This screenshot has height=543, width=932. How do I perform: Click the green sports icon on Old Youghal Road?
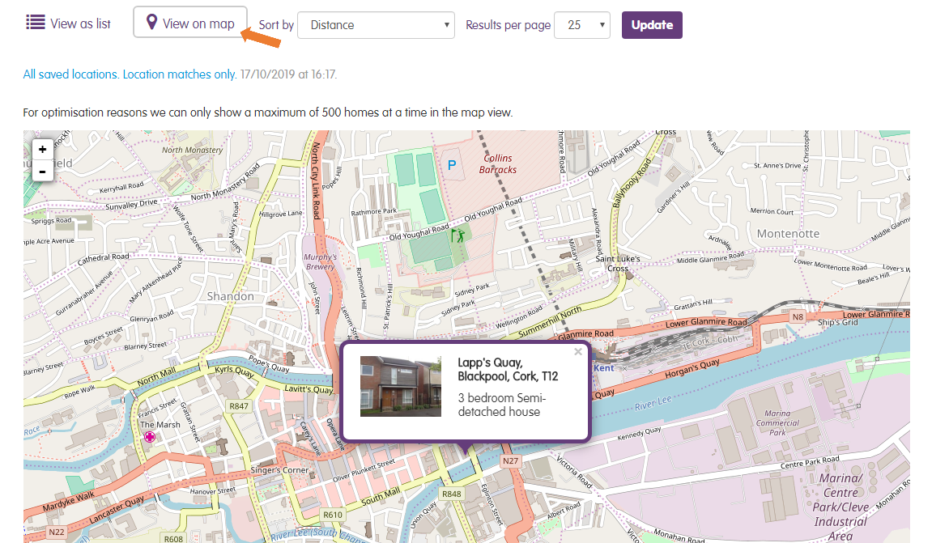[457, 237]
